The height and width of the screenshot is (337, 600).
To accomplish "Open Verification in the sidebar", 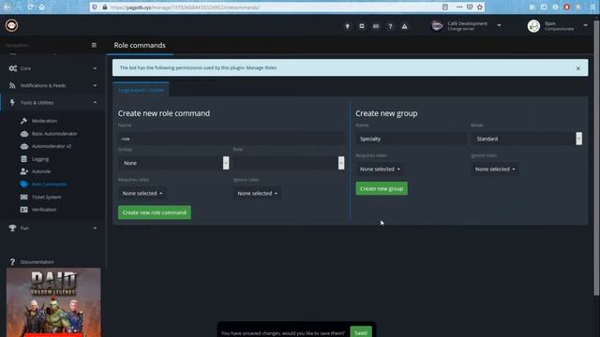I will [x=44, y=210].
